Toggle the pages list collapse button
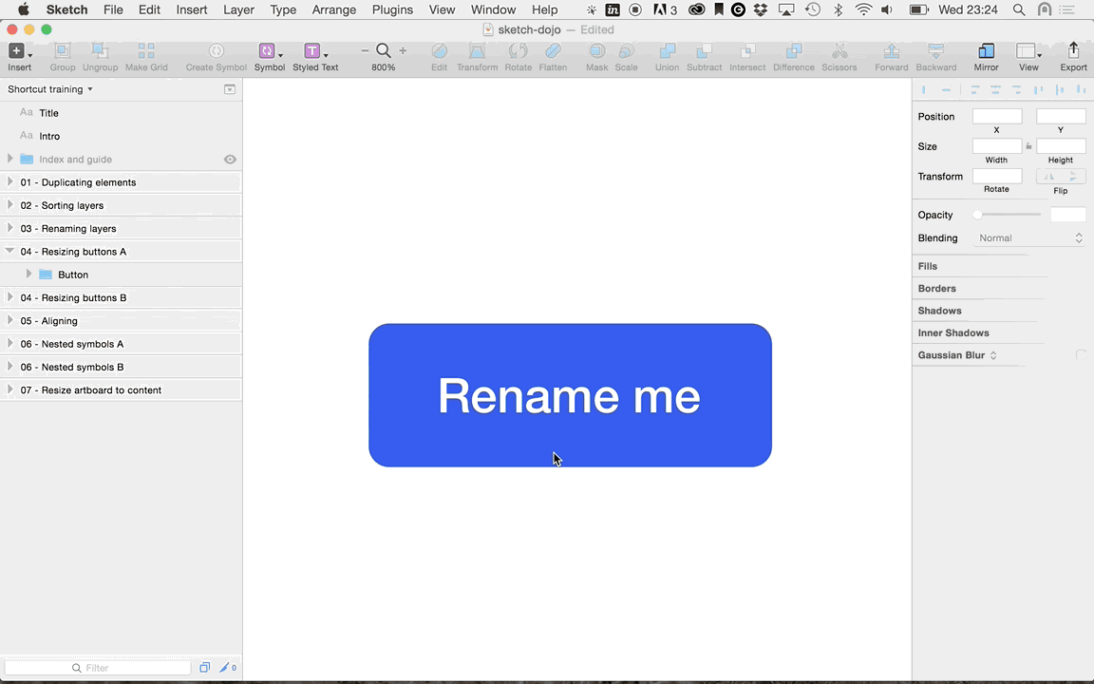The image size is (1094, 684). 230,89
